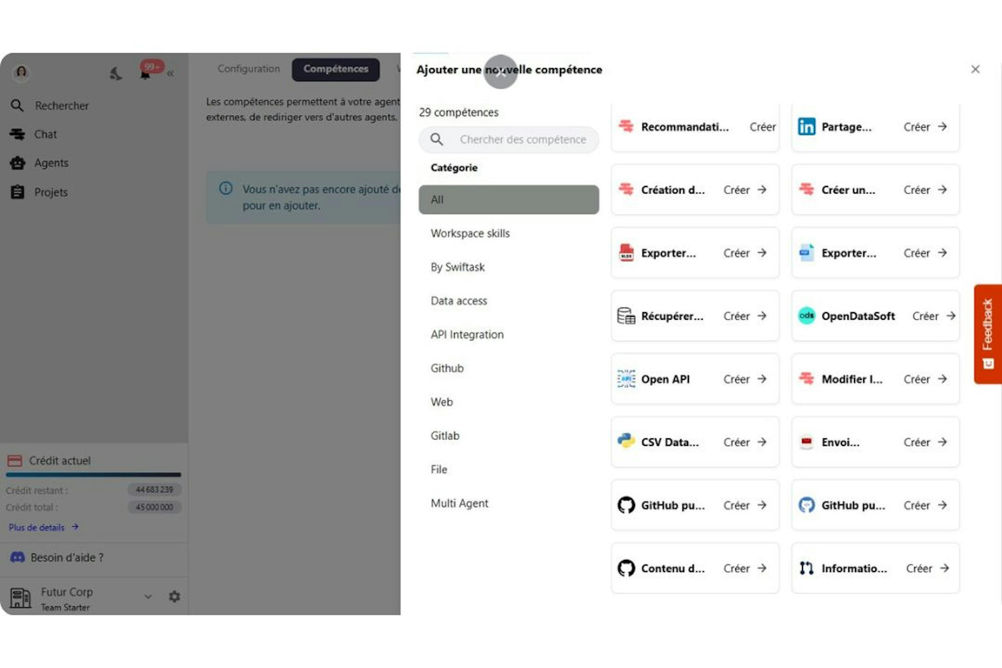Select the File category filter
The image size is (1002, 668).
(x=438, y=469)
